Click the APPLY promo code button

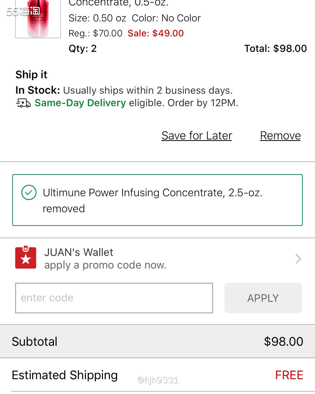pyautogui.click(x=263, y=298)
